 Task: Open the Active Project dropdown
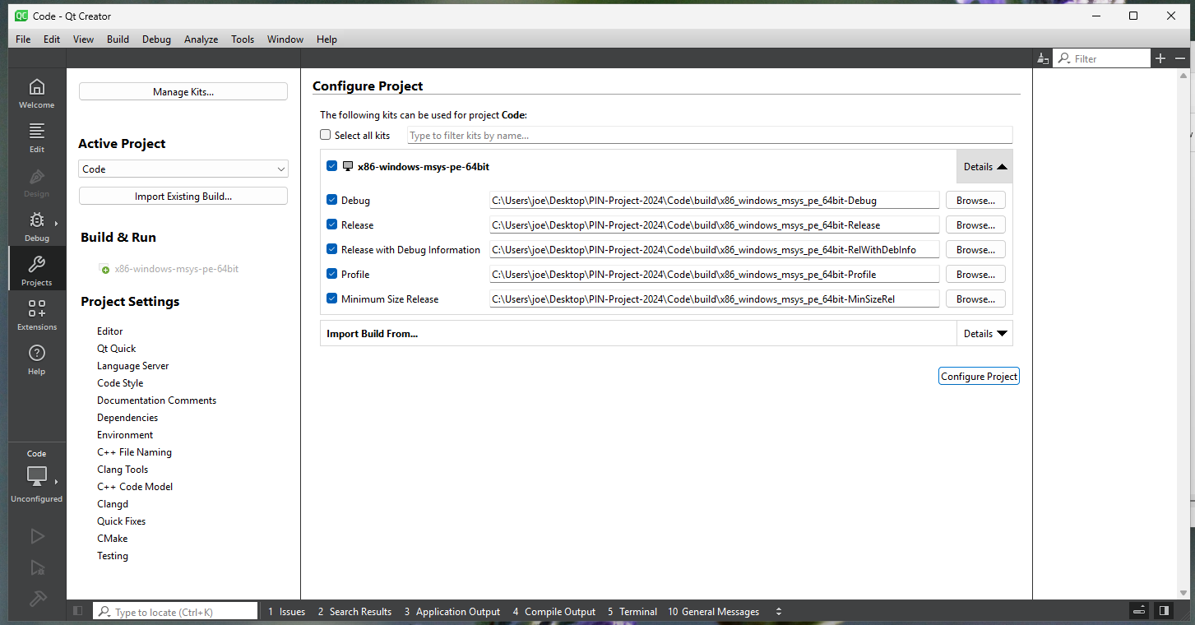[183, 169]
